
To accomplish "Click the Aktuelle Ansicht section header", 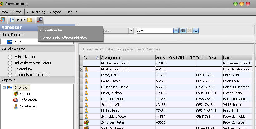I will pyautogui.click(x=37, y=49).
